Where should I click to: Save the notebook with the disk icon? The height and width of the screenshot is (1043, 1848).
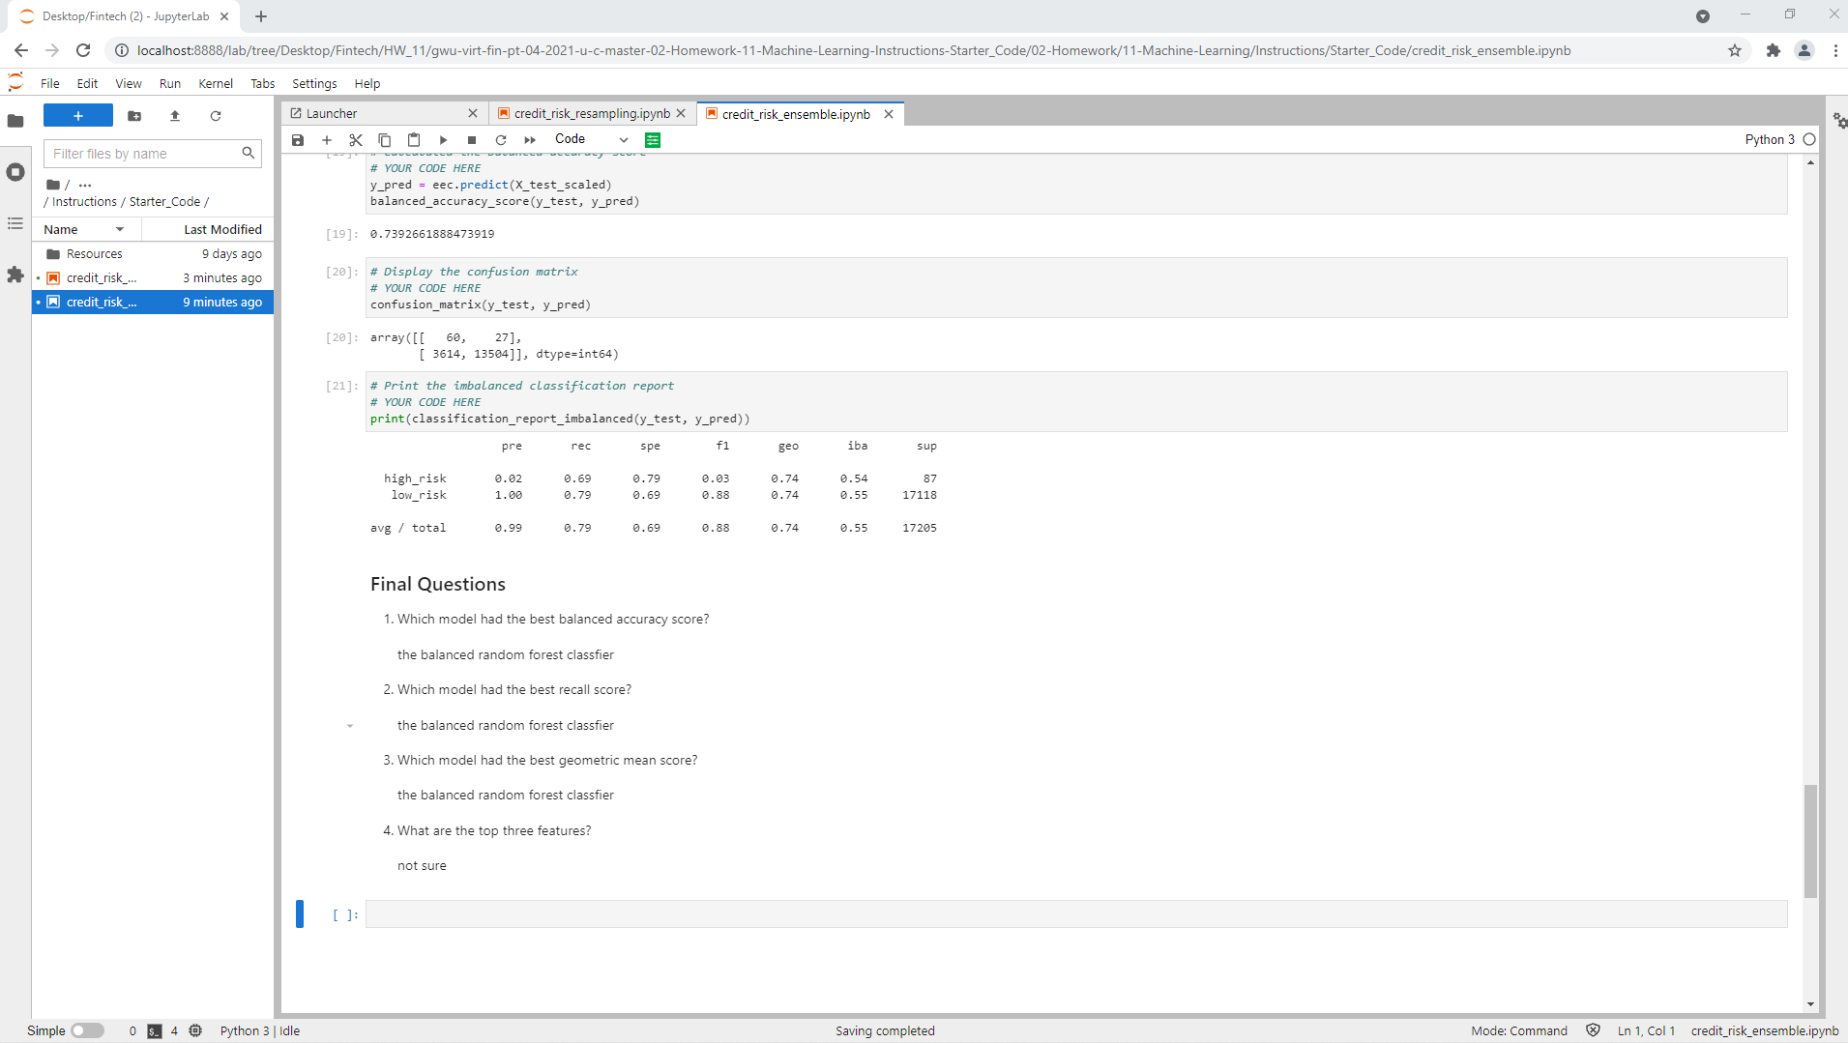298,140
